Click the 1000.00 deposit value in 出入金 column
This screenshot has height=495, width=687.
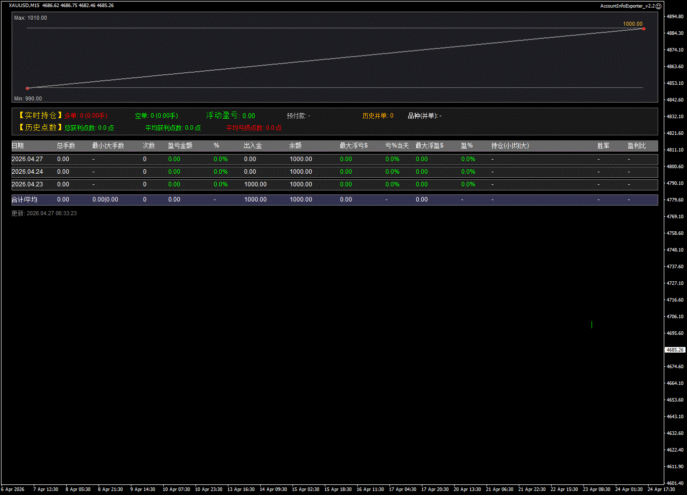pos(255,184)
